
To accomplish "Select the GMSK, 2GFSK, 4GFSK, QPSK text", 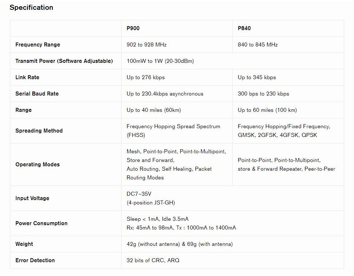I will [277, 135].
